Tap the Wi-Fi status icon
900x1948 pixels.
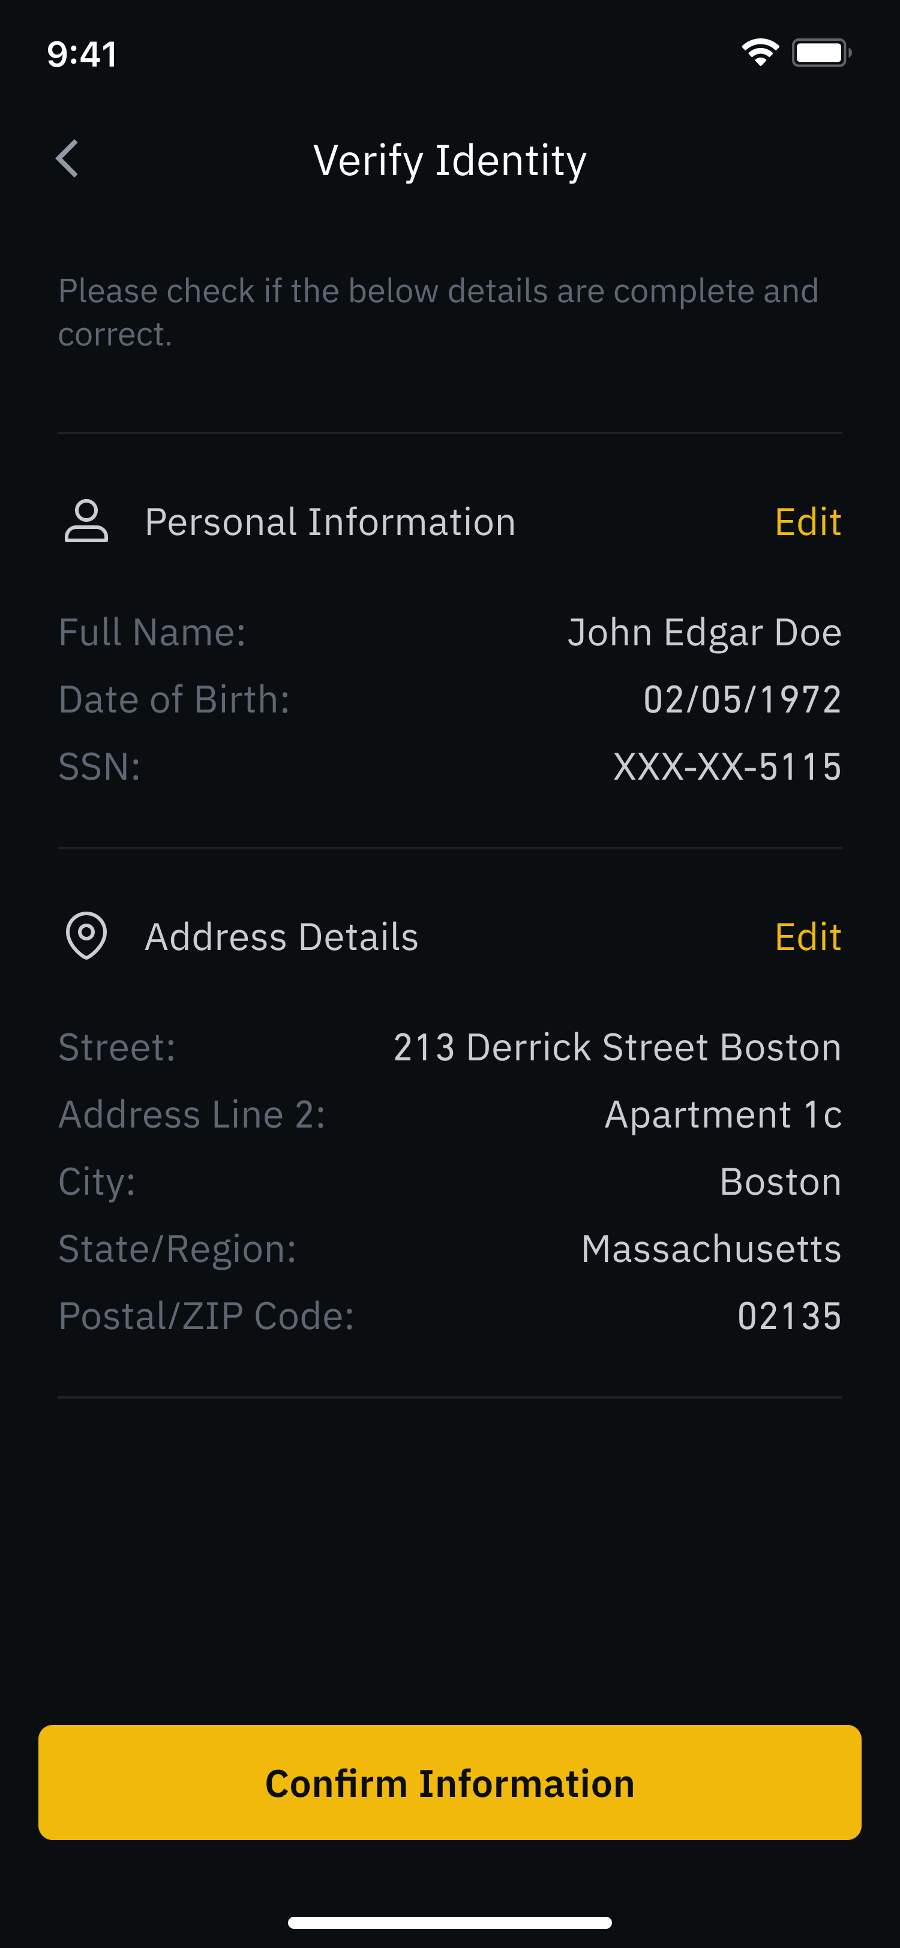click(760, 52)
